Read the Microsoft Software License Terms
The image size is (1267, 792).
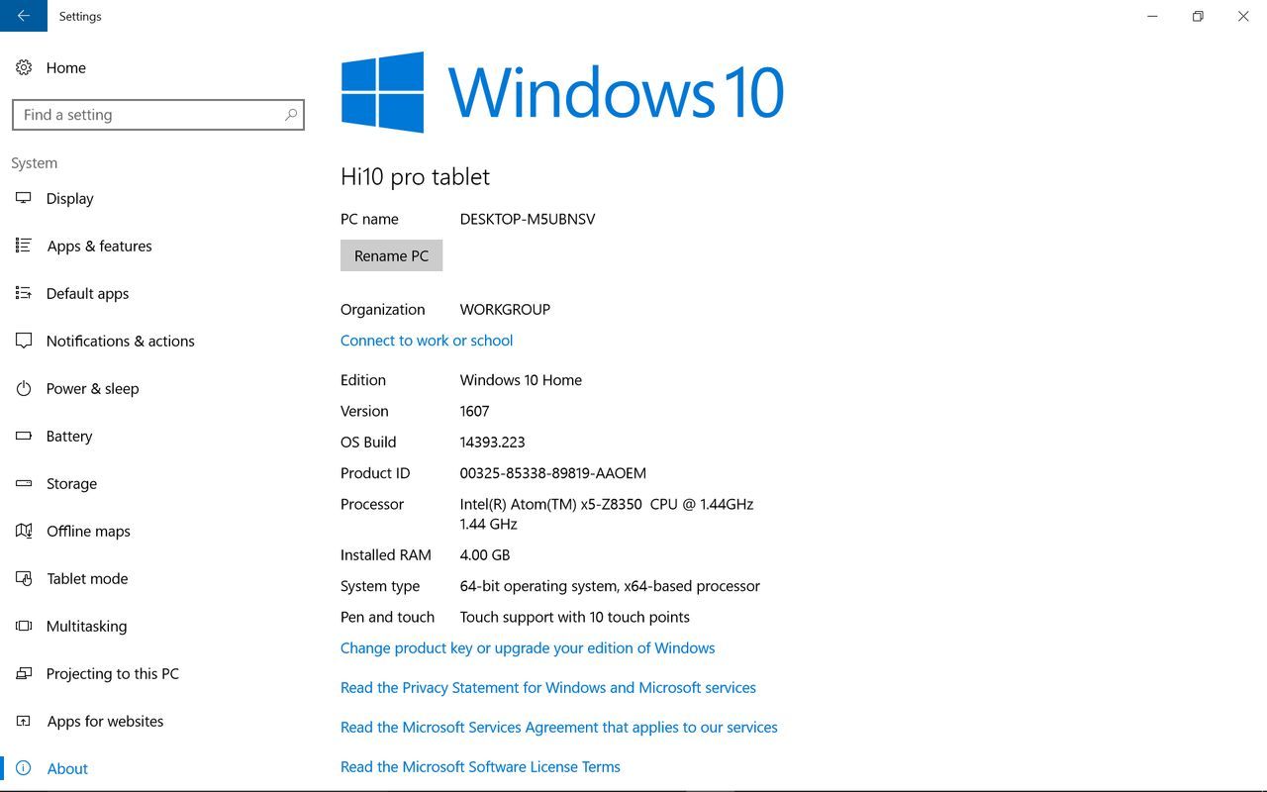[x=480, y=766]
